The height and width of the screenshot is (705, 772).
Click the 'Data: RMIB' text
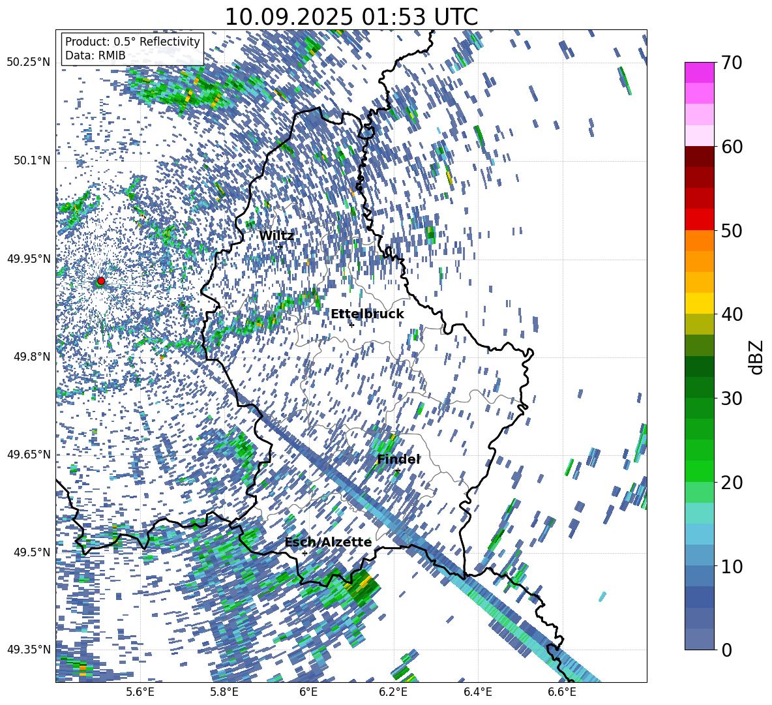point(95,55)
